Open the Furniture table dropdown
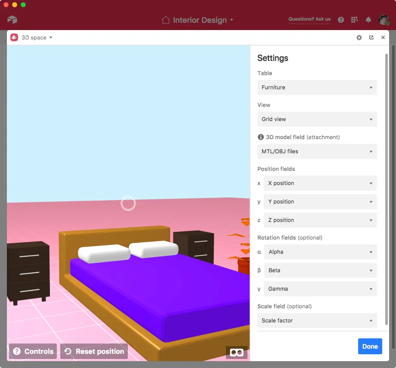The width and height of the screenshot is (396, 368). 317,88
